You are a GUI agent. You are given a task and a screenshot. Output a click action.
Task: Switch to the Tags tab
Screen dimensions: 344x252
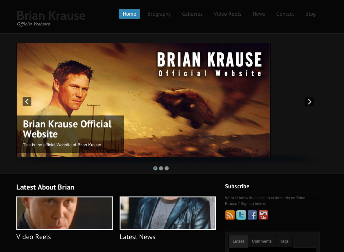tap(284, 241)
